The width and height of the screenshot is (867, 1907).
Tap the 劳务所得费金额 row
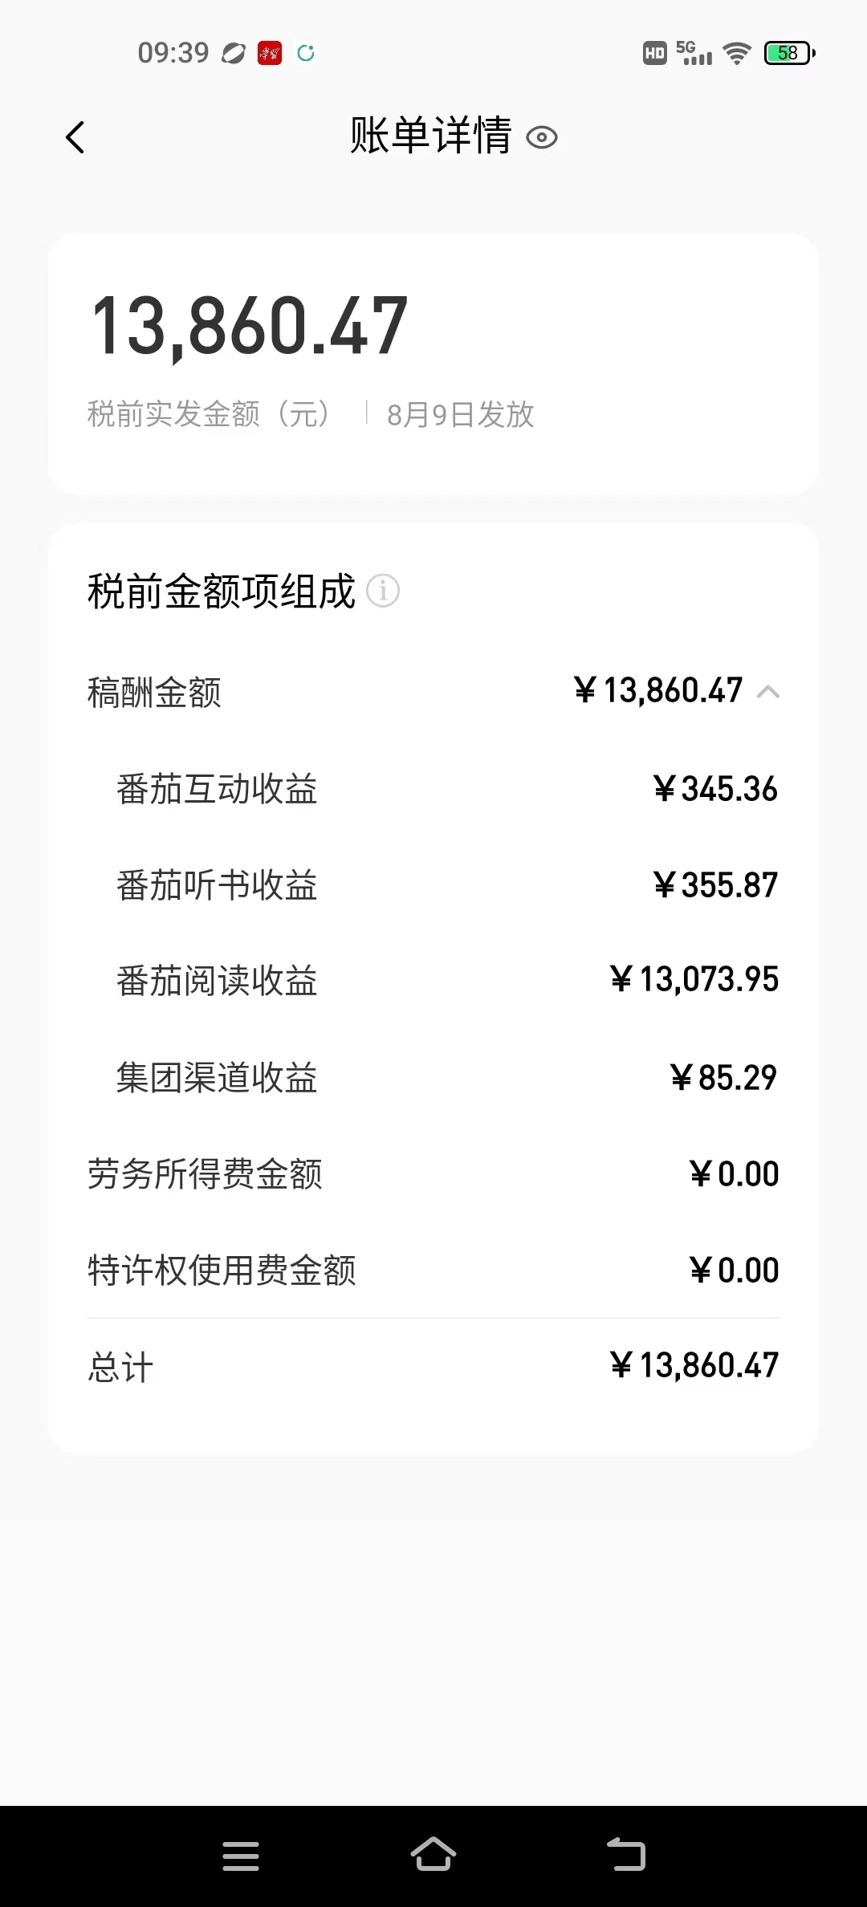click(x=433, y=1174)
